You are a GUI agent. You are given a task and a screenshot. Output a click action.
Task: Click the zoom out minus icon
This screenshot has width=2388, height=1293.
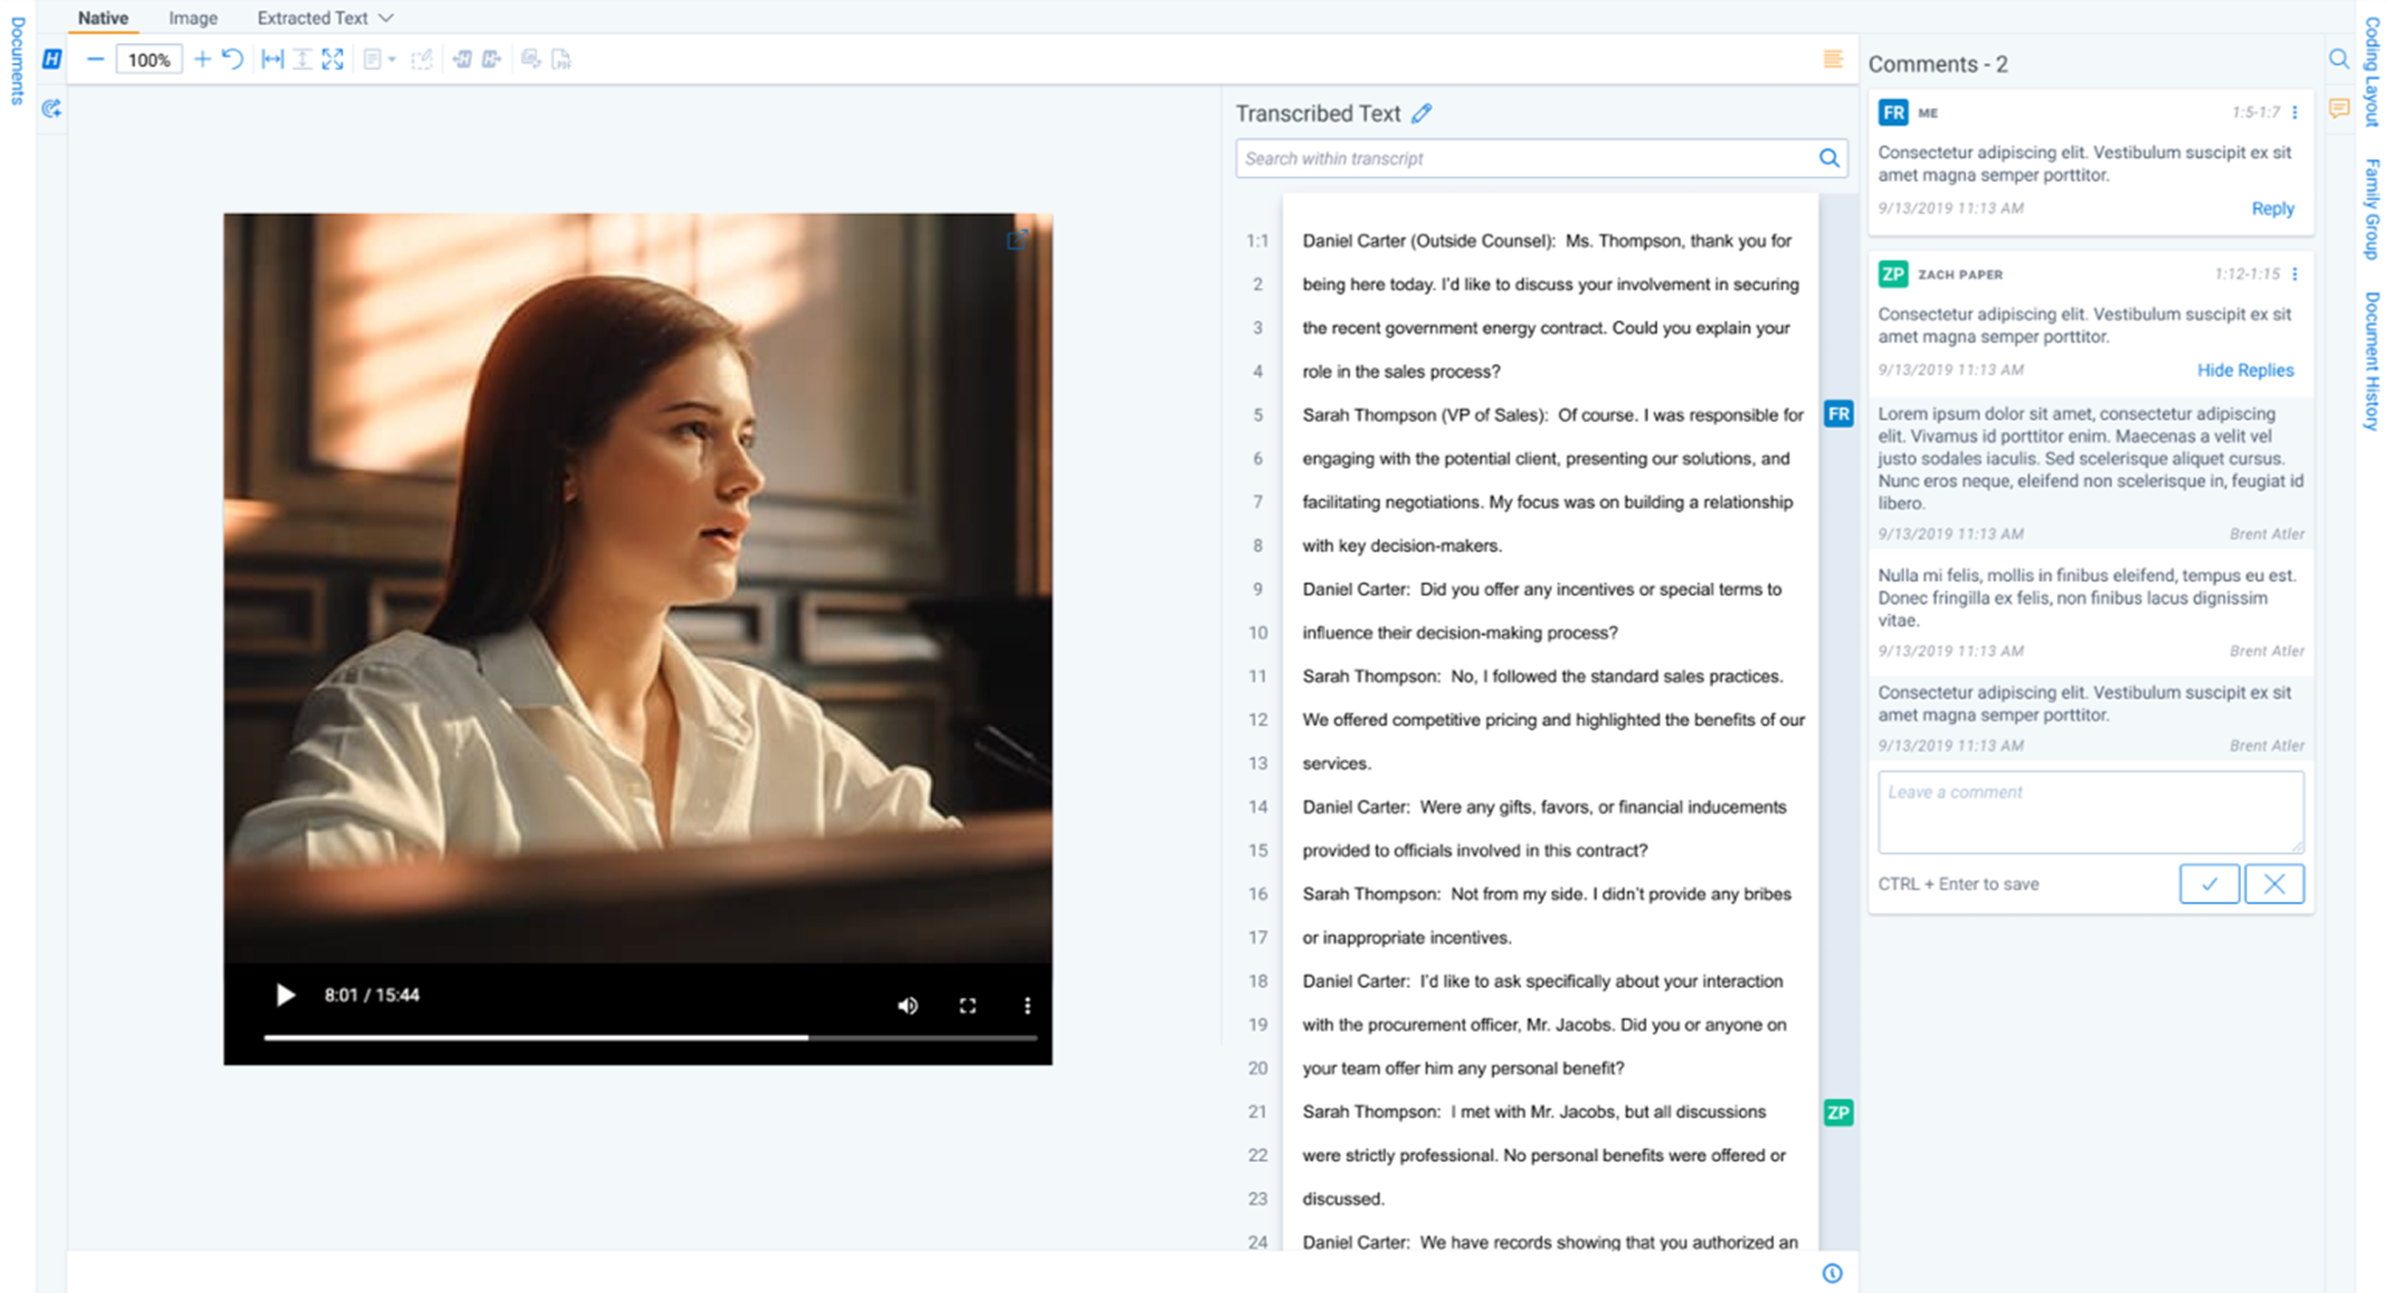tap(95, 61)
